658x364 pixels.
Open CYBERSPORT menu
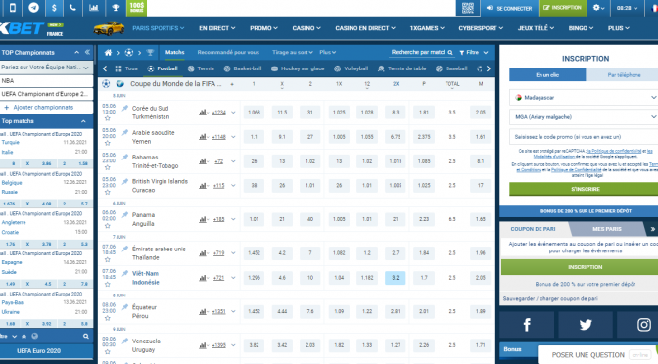pos(481,28)
